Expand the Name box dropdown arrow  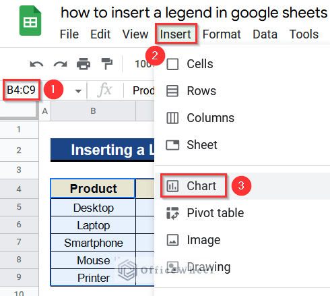click(78, 91)
